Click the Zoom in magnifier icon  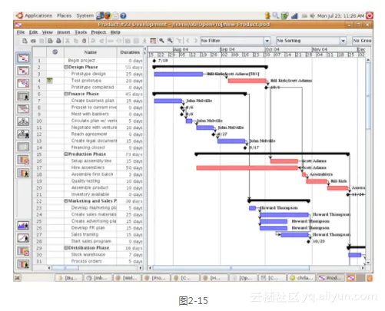point(161,41)
